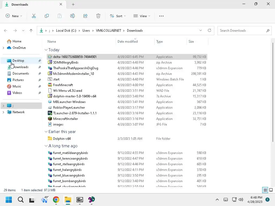Switch to details view layout icon

[265, 190]
